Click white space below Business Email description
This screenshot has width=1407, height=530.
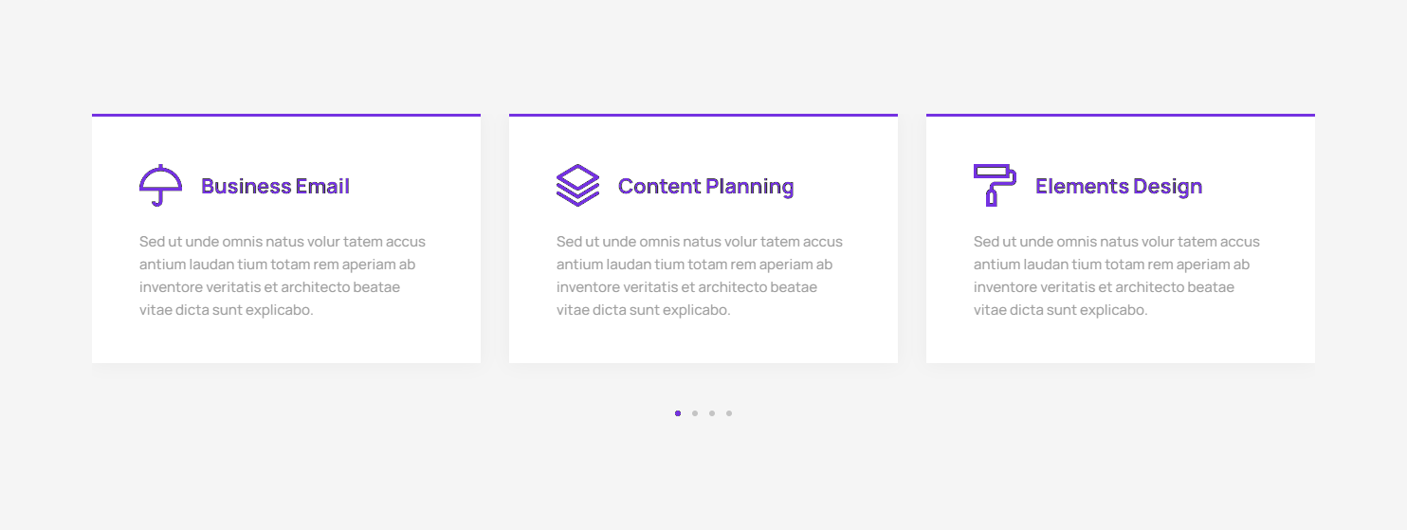(x=285, y=341)
